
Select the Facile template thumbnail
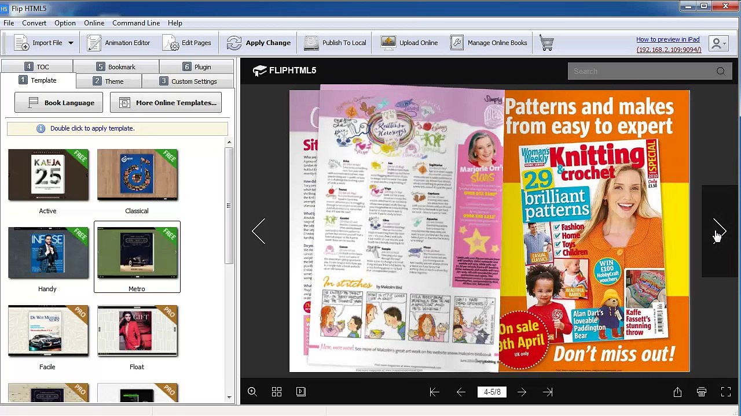pos(48,331)
